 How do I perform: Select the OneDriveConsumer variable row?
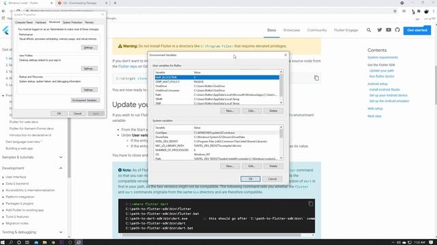click(217, 91)
